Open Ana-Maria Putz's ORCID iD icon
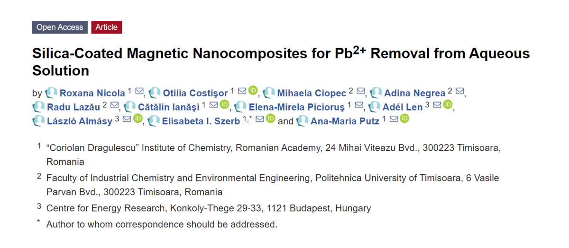This screenshot has height=248, width=569. (404, 118)
